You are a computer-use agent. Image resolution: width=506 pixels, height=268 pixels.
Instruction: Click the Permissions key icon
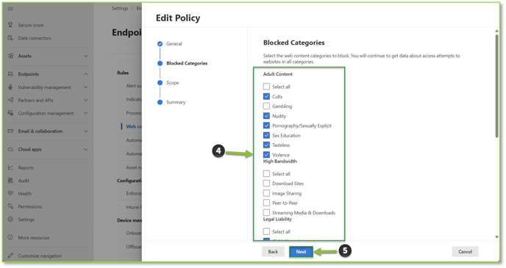tap(10, 206)
